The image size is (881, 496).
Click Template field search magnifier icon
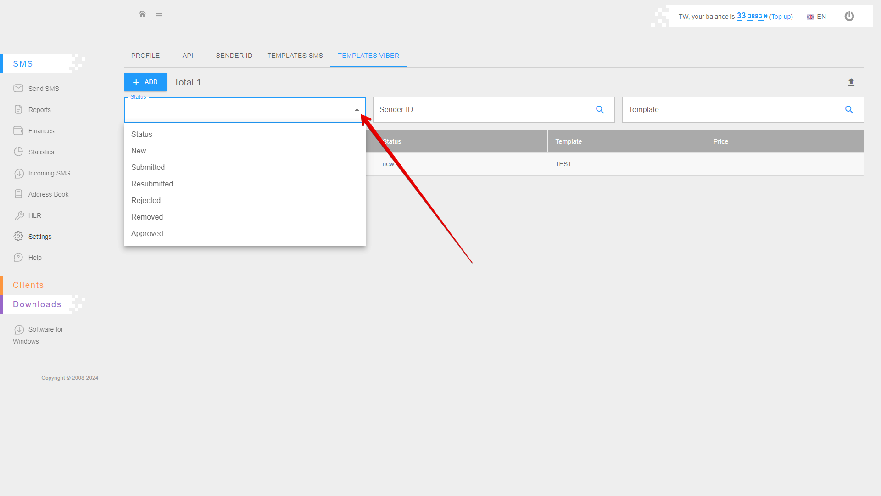[x=849, y=110]
